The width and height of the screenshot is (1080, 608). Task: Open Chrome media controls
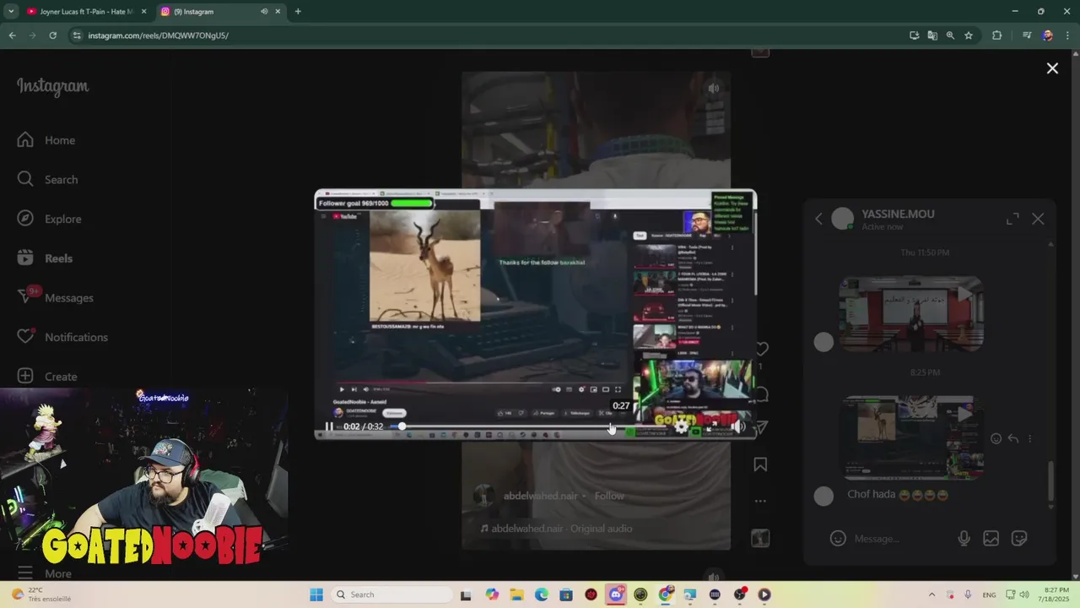pos(1027,35)
